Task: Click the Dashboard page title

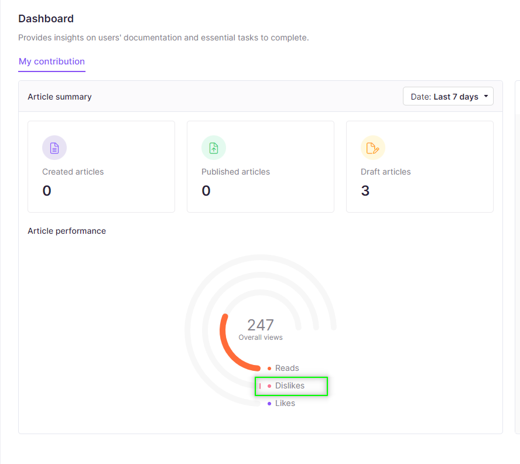Action: tap(46, 19)
